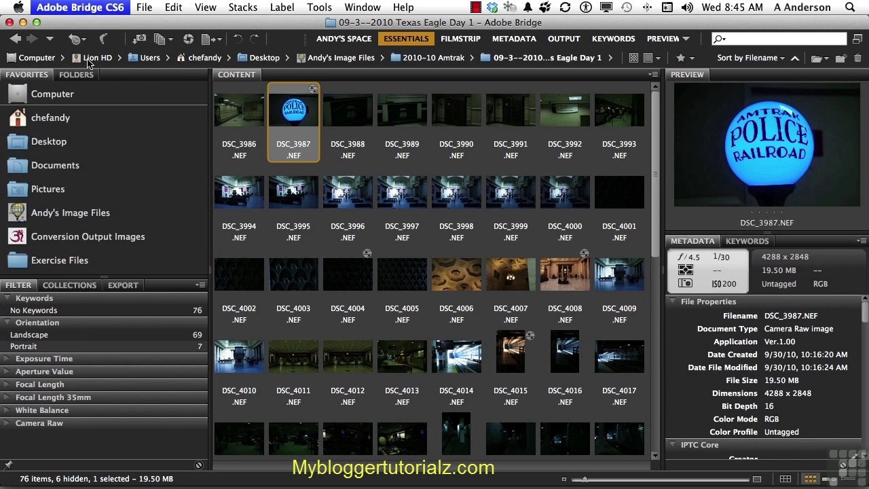Toggle the No Keywords filter
Viewport: 869px width, 489px height.
105,310
